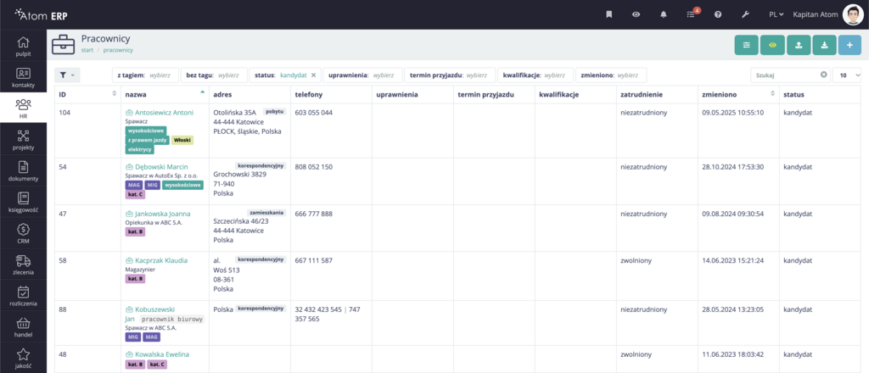Open dokumenty in sidebar
Image resolution: width=869 pixels, height=373 pixels.
click(23, 170)
